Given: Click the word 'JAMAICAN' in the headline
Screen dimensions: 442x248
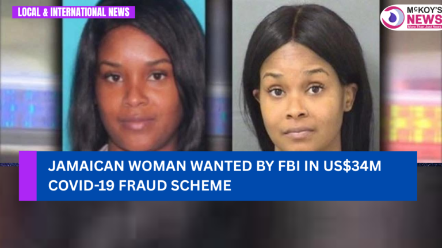Looking at the screenshot, I should pos(86,166).
